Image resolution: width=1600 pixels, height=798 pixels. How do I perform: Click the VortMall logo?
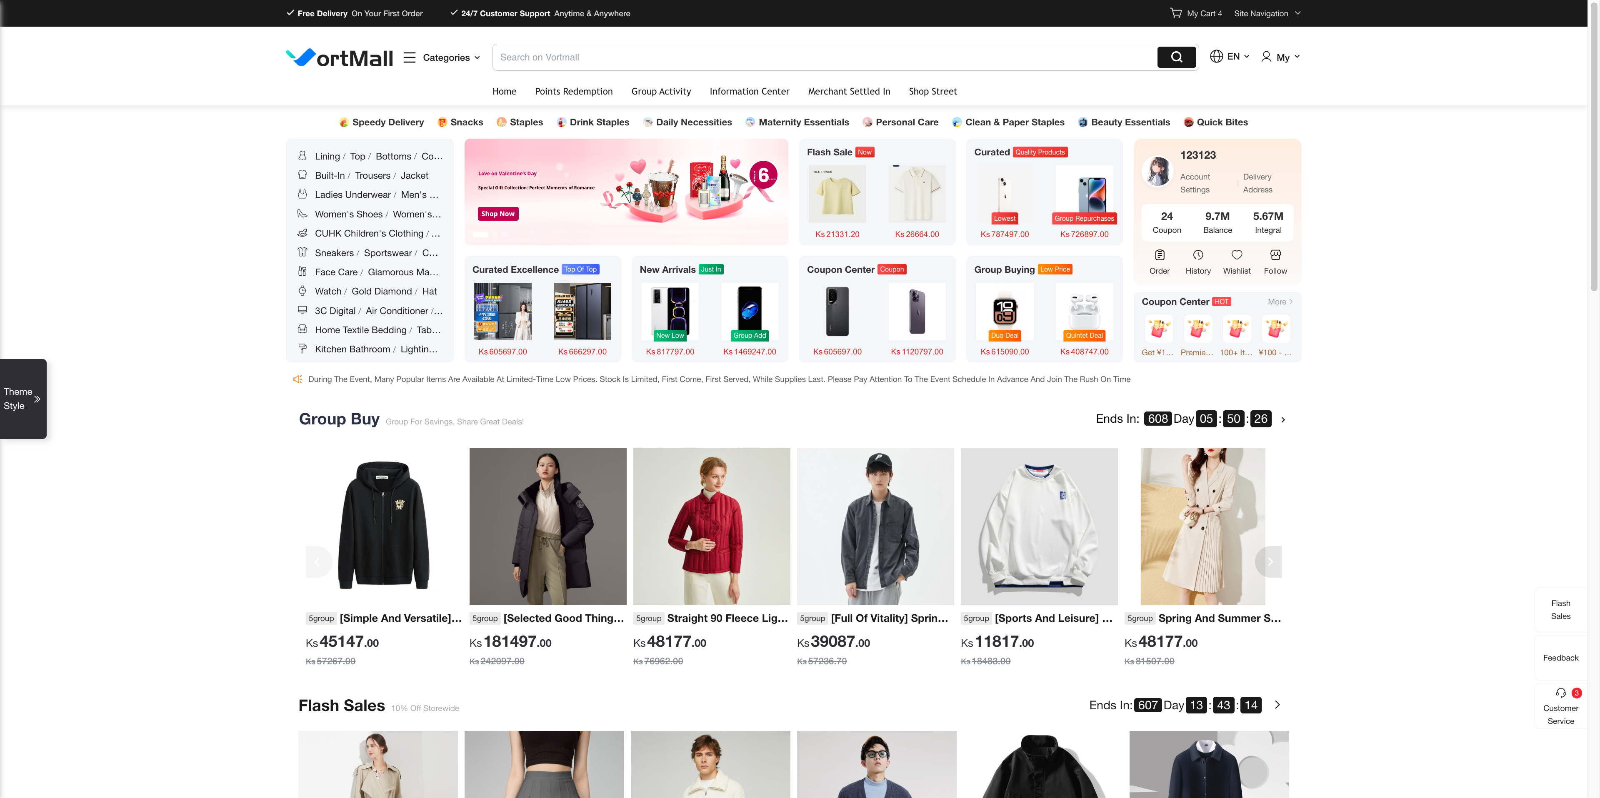(x=339, y=57)
